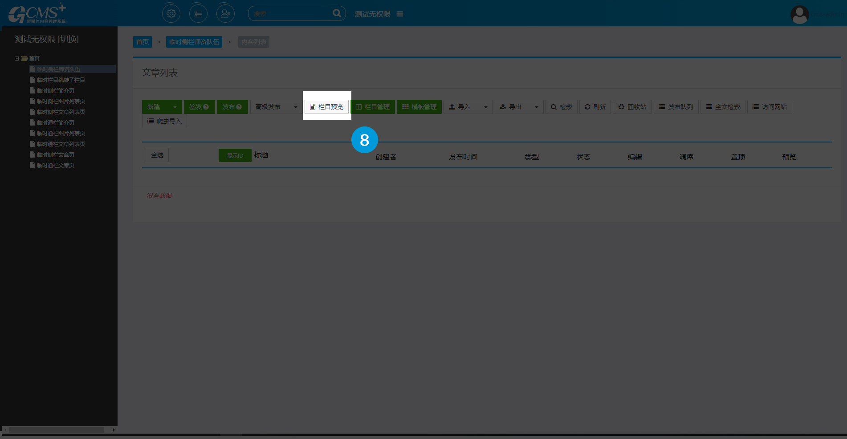Collapse the 首页 tree node

[x=17, y=58]
